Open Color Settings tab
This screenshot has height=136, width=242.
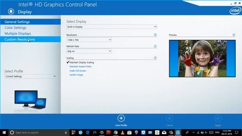[30, 28]
